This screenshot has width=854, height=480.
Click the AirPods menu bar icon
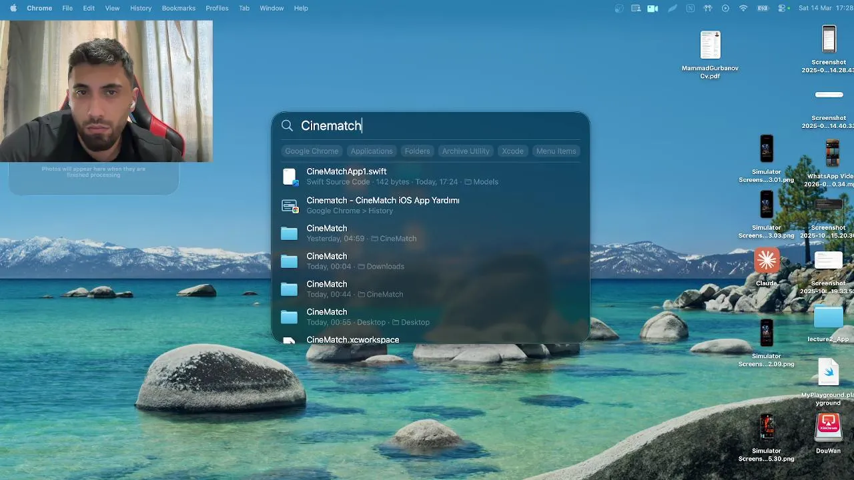[x=708, y=8]
